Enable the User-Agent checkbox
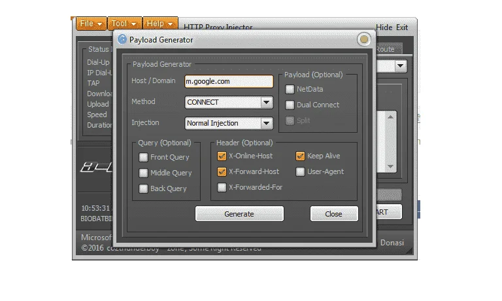502x301 pixels. (300, 172)
